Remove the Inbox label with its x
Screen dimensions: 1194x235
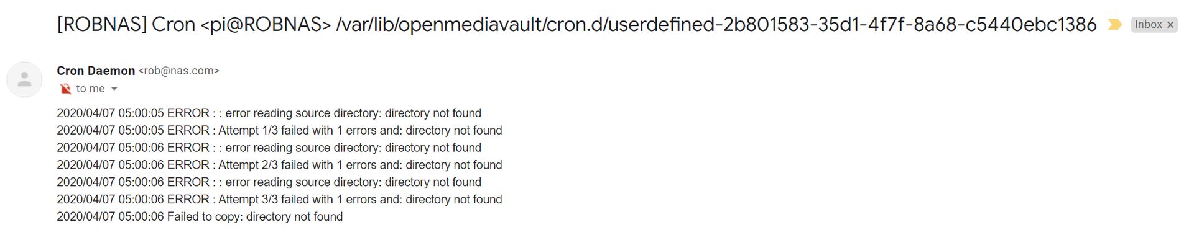pos(1170,25)
